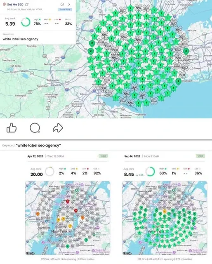Click the 22% Out value
The height and width of the screenshot is (264, 212).
pyautogui.click(x=68, y=24)
